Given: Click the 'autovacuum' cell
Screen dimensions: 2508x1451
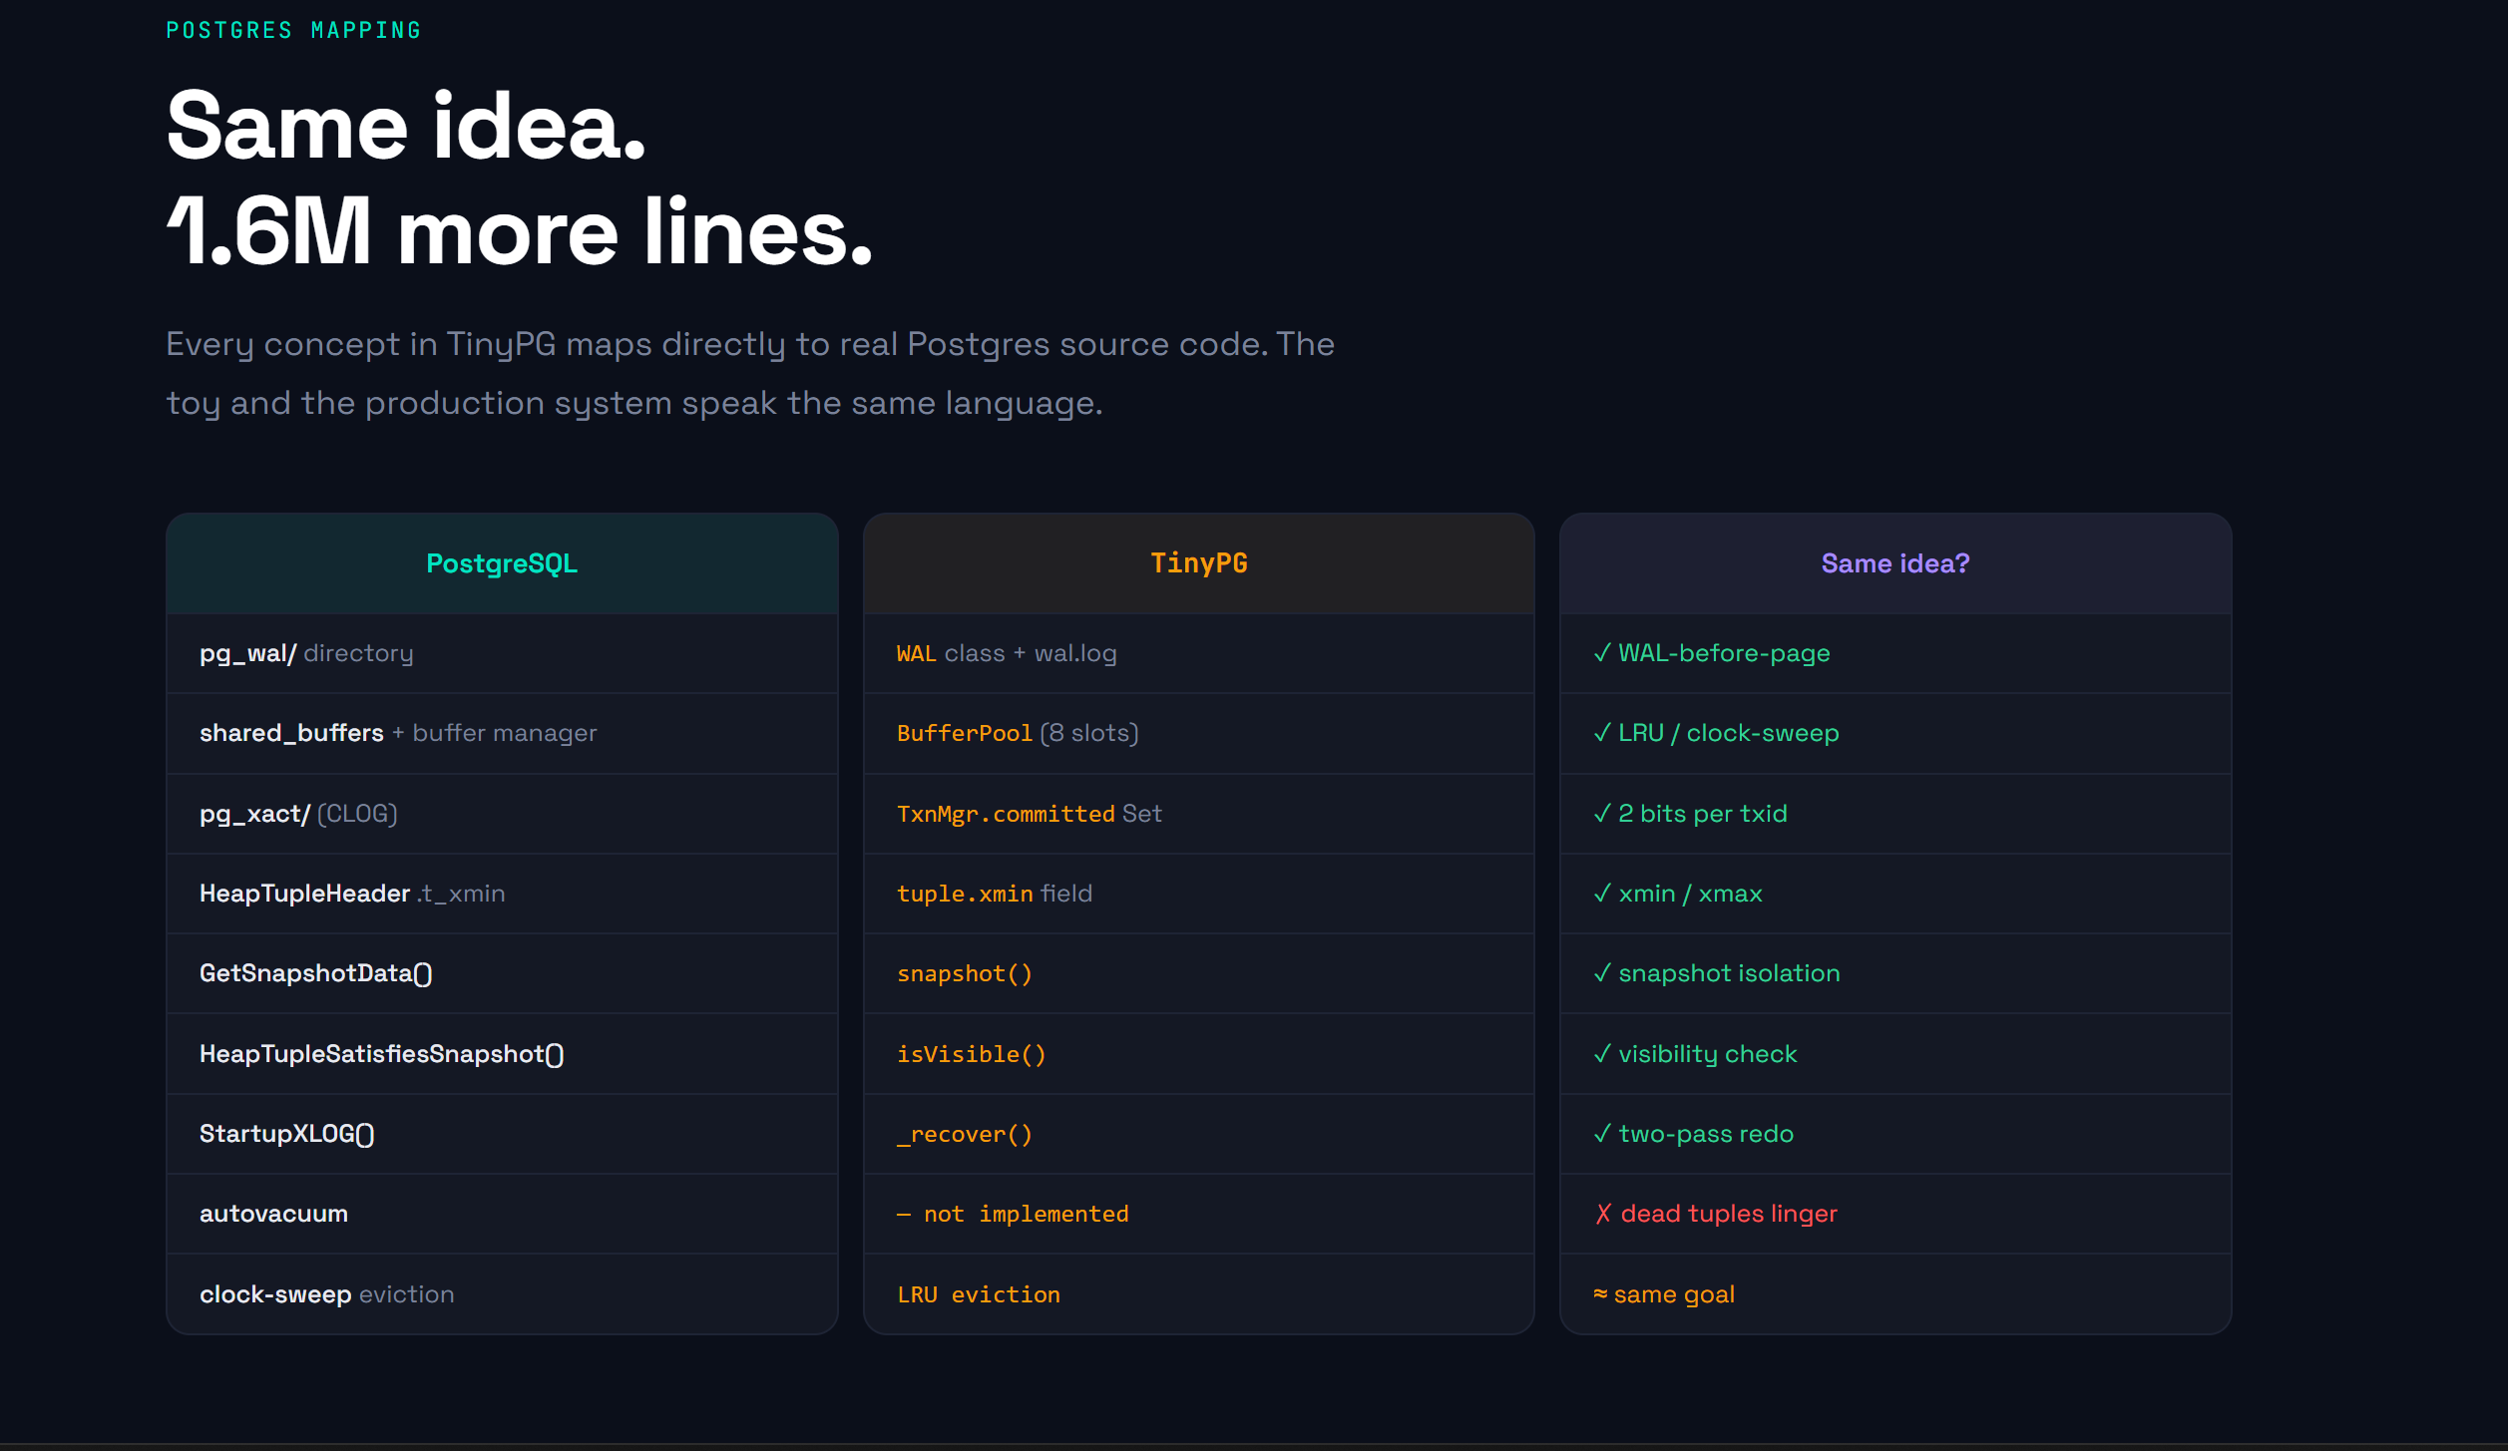Looking at the screenshot, I should (502, 1214).
